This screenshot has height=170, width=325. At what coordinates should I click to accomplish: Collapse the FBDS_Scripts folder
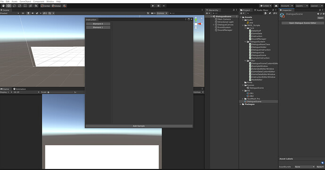(243, 25)
